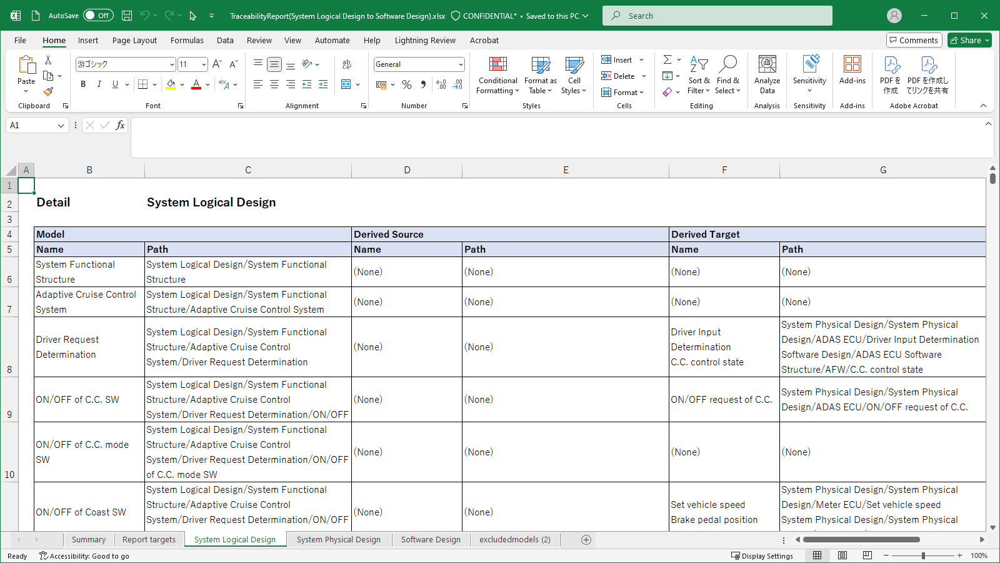Toggle Italic formatting
Viewport: 1000px width, 563px height.
click(99, 84)
